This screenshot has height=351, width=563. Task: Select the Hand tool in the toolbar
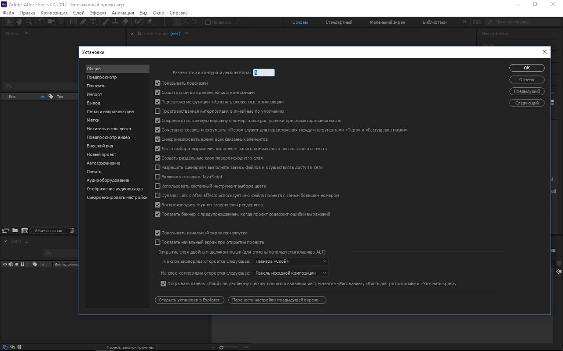(x=19, y=22)
